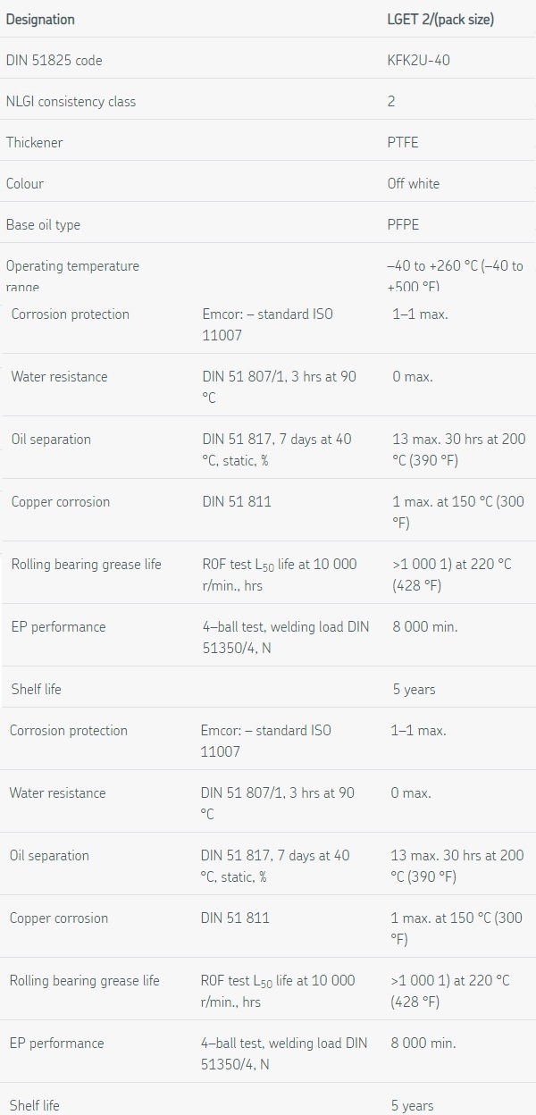The width and height of the screenshot is (536, 1115).
Task: Select the PTFE thickener value
Action: click(403, 142)
